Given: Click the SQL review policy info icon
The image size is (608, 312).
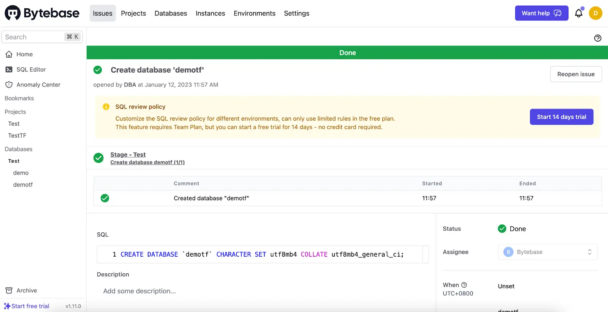Looking at the screenshot, I should (x=106, y=107).
